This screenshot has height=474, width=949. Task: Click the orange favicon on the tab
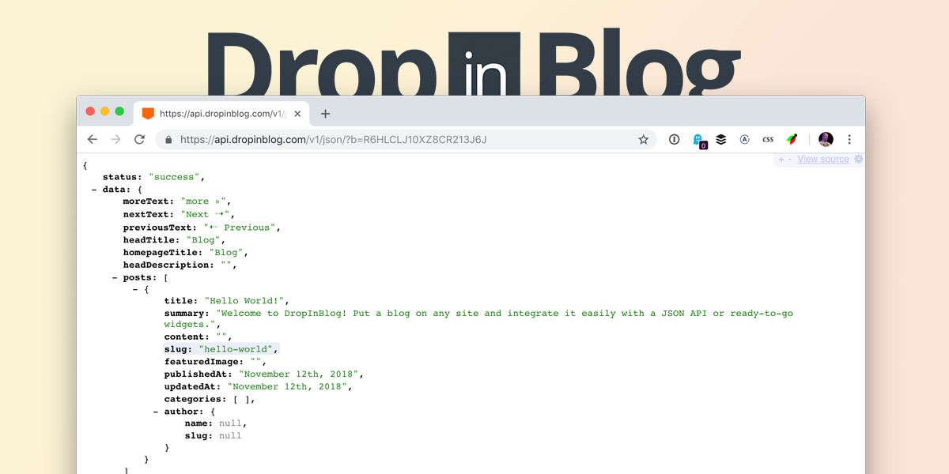click(x=148, y=113)
